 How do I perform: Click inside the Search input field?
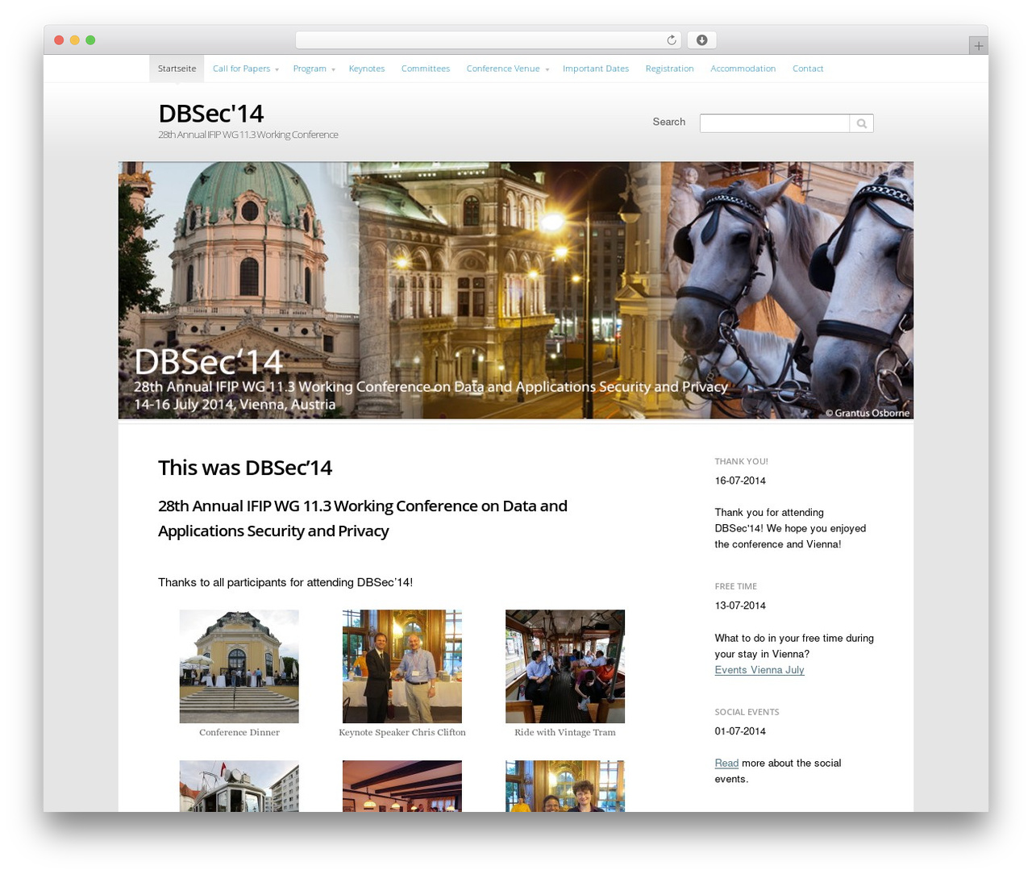(775, 123)
